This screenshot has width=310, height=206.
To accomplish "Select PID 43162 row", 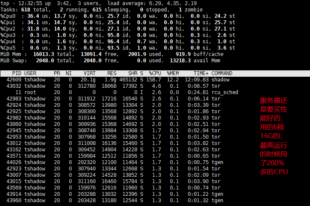I will click(x=14, y=150).
